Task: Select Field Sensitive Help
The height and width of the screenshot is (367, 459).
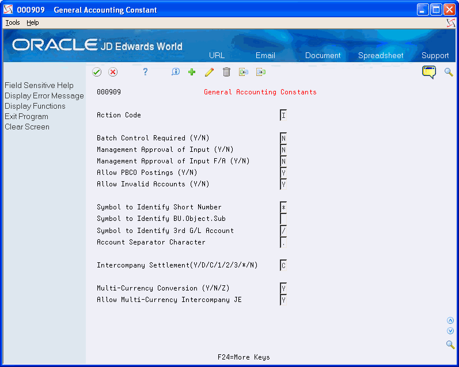Action: 39,85
